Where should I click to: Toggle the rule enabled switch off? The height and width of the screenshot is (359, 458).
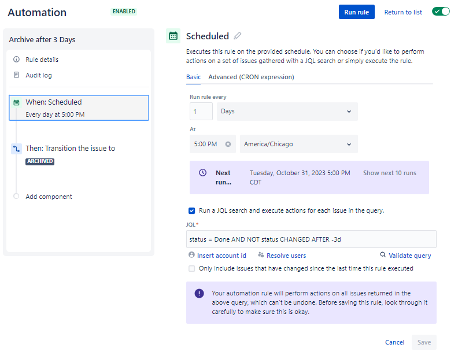coord(441,12)
